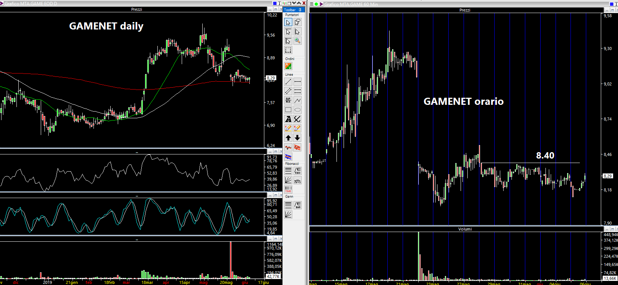Click the Volumi header of the 60 Min chart

click(x=465, y=229)
